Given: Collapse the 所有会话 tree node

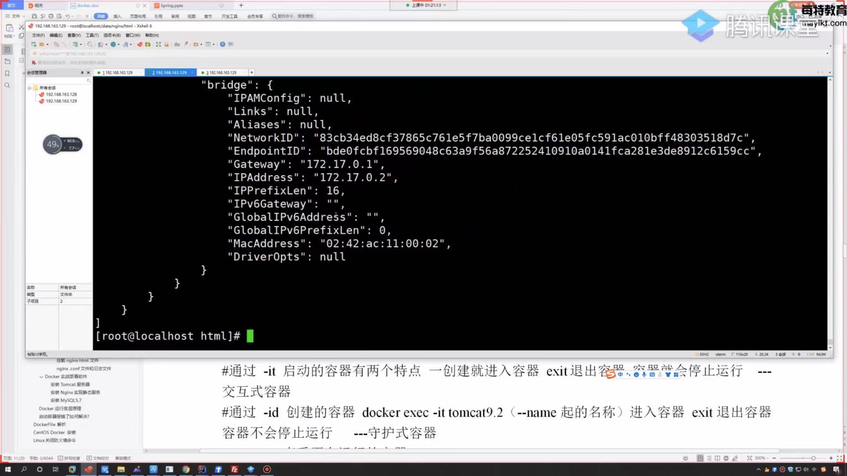Looking at the screenshot, I should coord(30,88).
